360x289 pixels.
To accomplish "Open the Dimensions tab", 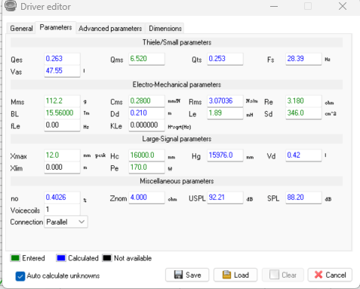I will click(165, 29).
